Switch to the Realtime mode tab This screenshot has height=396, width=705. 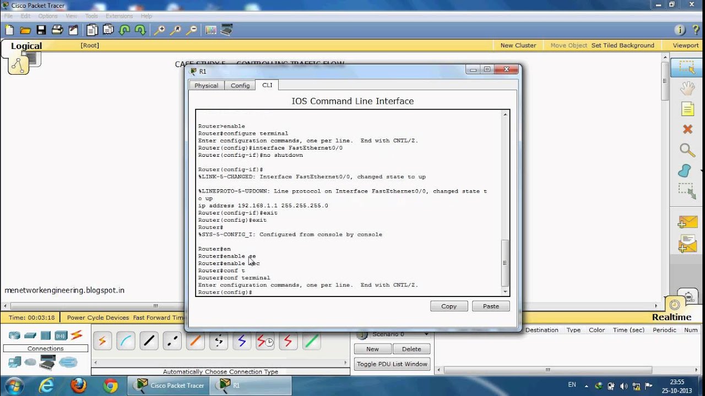pos(671,317)
